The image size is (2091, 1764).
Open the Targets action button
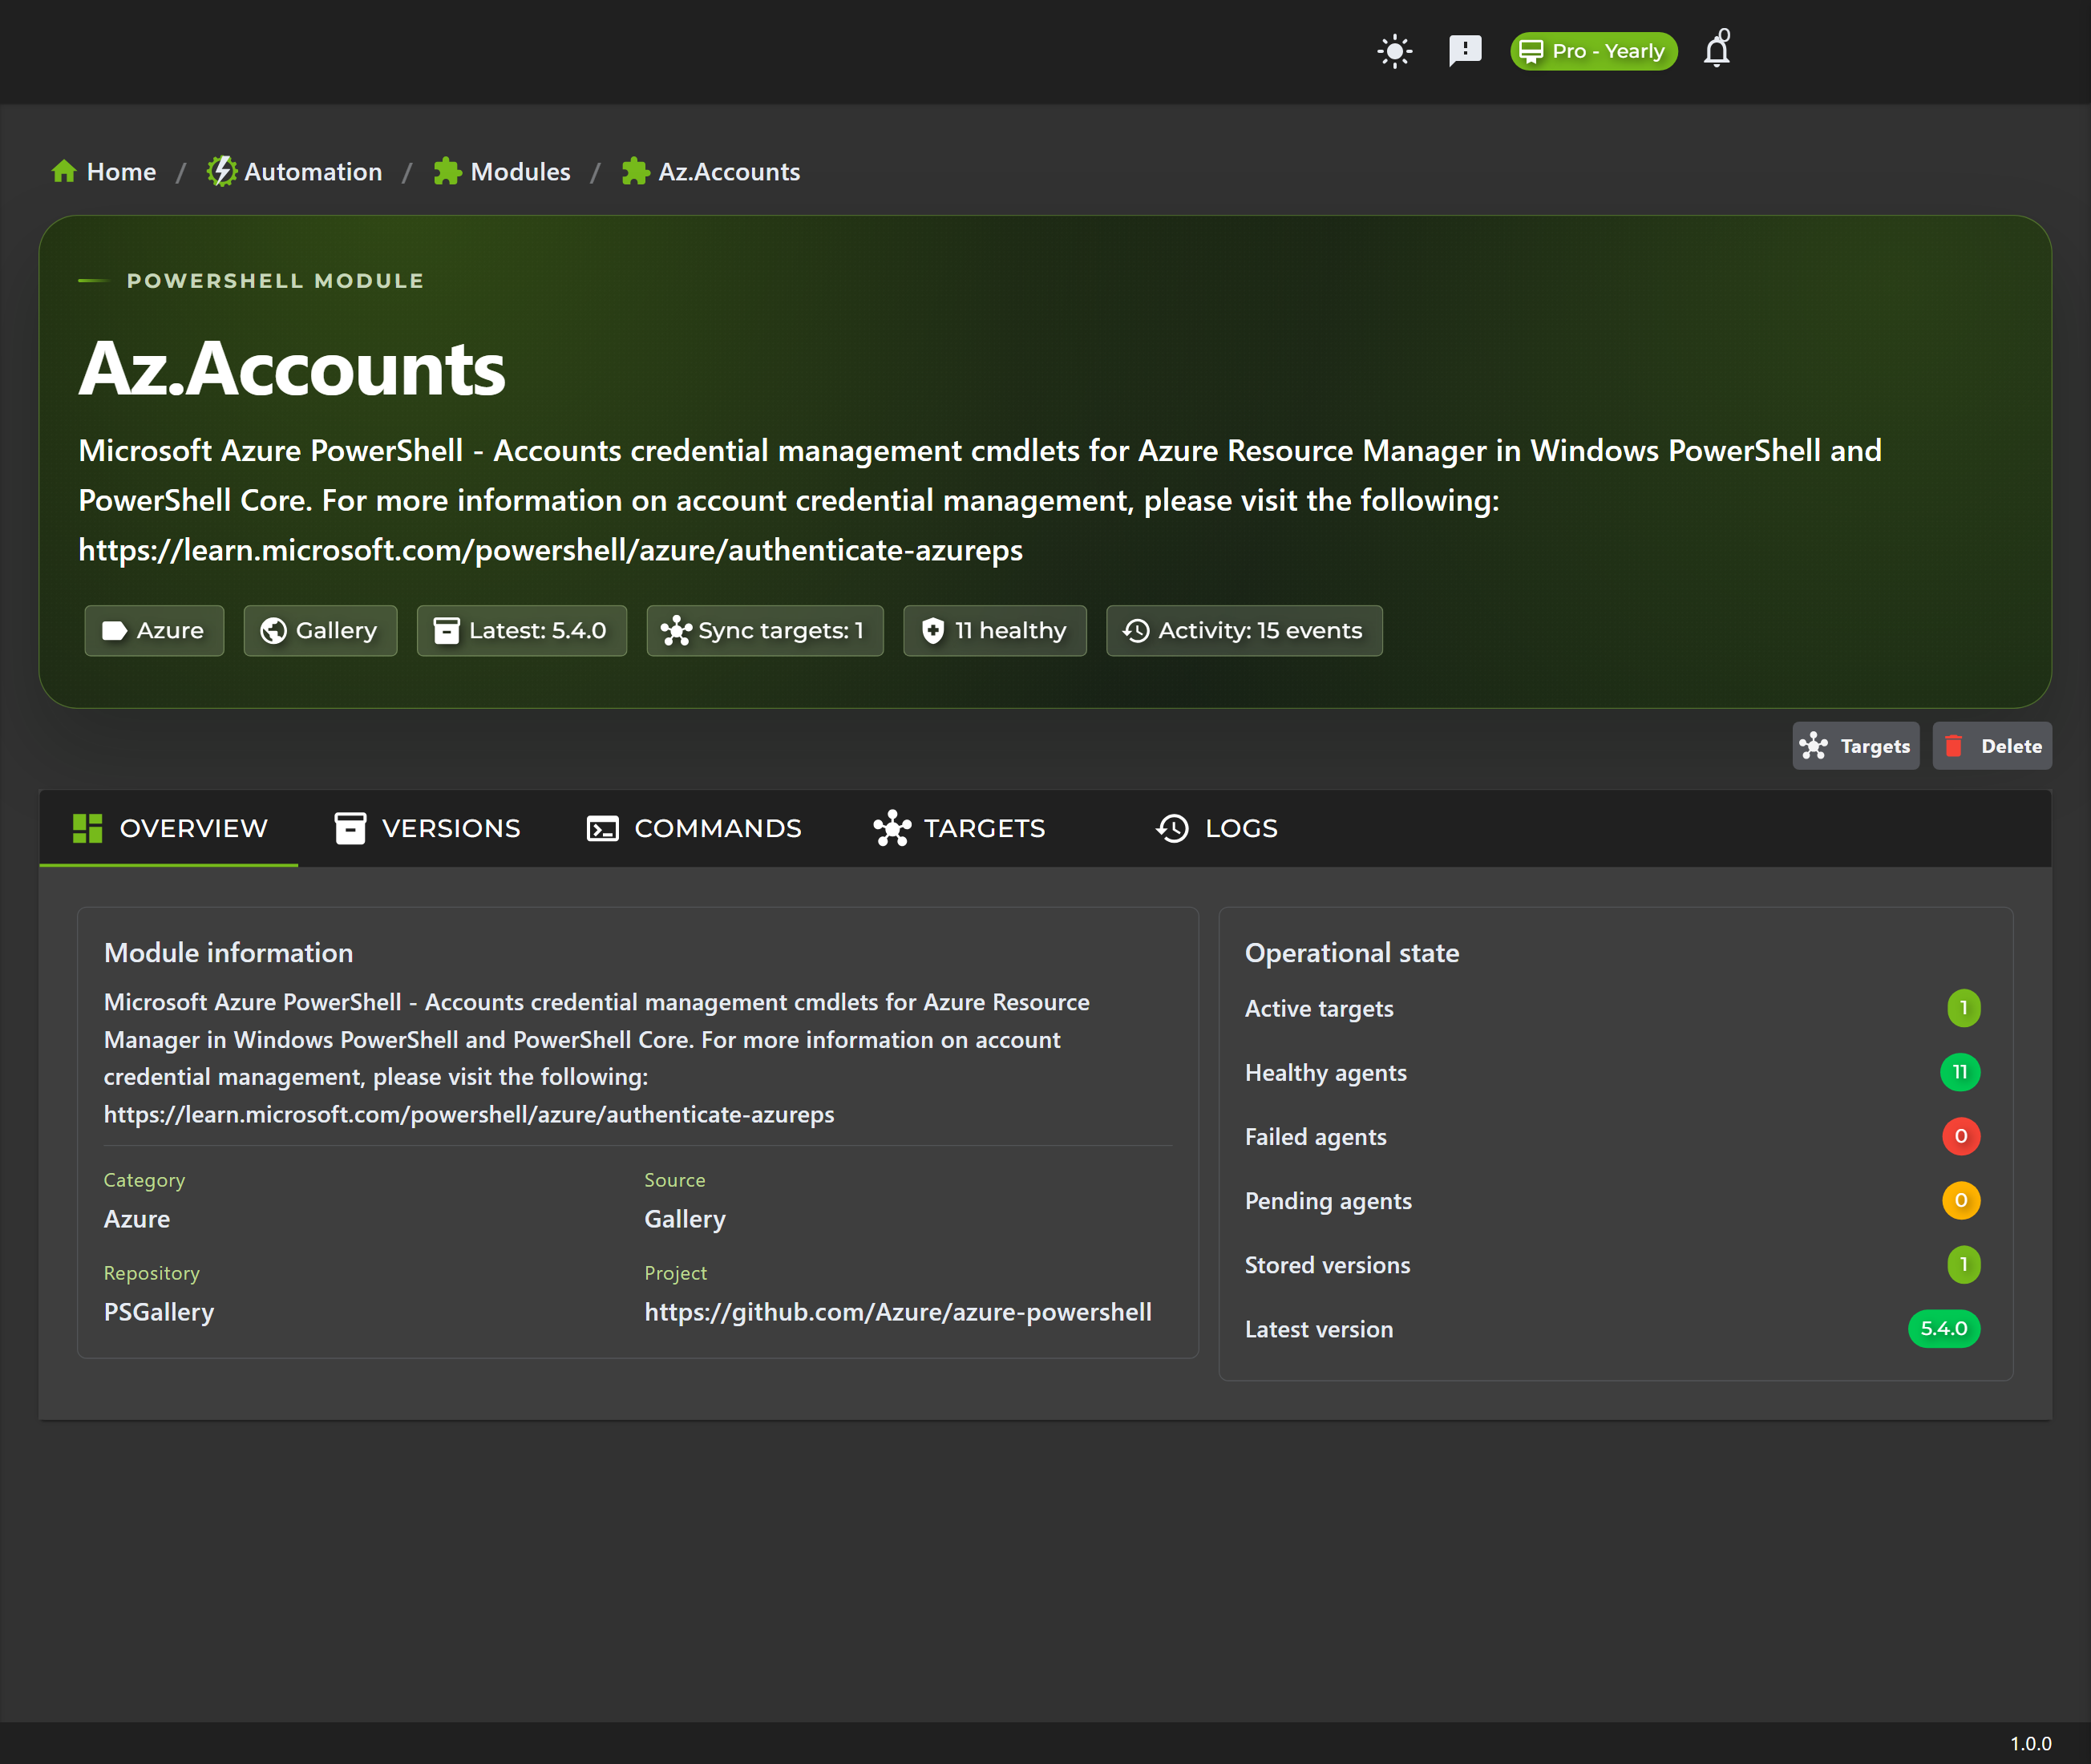1856,746
